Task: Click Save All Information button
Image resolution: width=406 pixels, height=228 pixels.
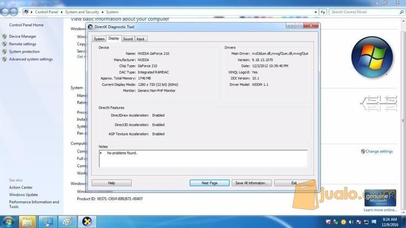Action: pyautogui.click(x=250, y=183)
